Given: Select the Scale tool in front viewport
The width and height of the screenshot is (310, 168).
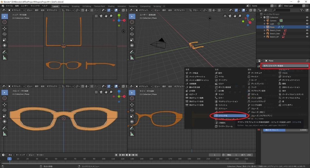Looking at the screenshot, I should pos(5,116).
